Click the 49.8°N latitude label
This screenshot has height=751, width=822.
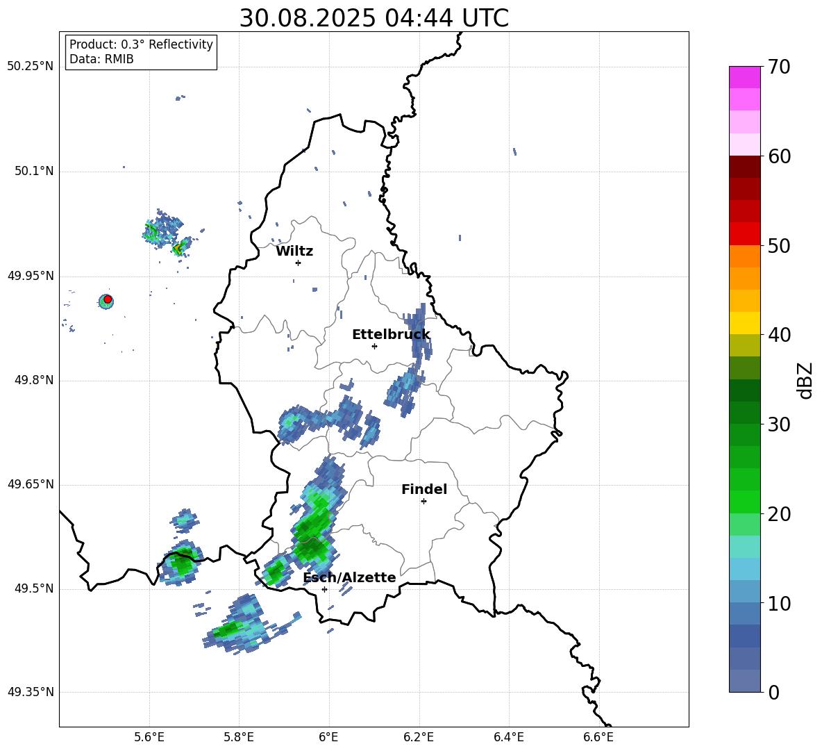(x=33, y=380)
